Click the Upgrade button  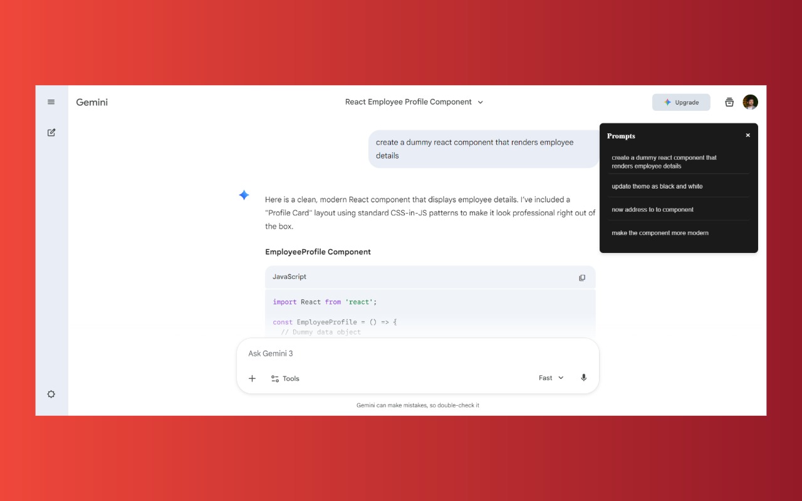[x=681, y=102]
